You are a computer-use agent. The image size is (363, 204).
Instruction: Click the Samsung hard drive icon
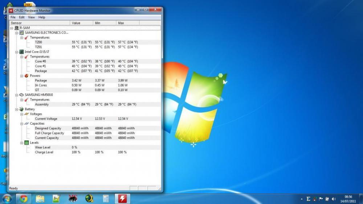pyautogui.click(x=21, y=95)
